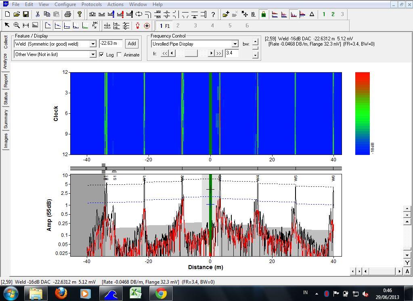
Task: Click the Save floppy disk icon
Action: point(26,14)
